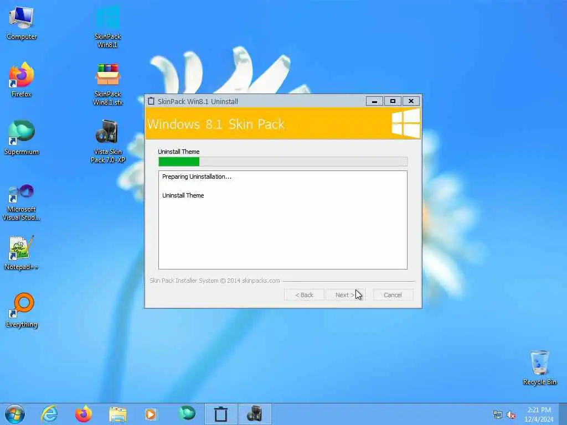This screenshot has width=567, height=425.
Task: Switch to the Vista Skin Pack taskbar item
Action: (x=255, y=414)
